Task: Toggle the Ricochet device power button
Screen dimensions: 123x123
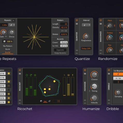Action: (20, 70)
